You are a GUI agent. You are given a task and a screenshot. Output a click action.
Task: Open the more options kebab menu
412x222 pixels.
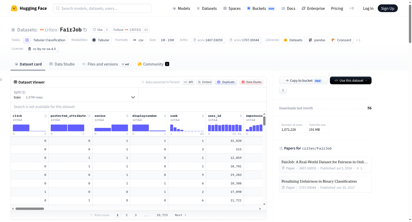tap(283, 90)
